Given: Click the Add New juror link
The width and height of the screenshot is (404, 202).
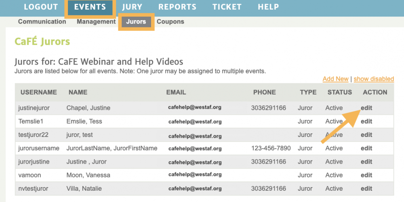Looking at the screenshot, I should tap(335, 79).
